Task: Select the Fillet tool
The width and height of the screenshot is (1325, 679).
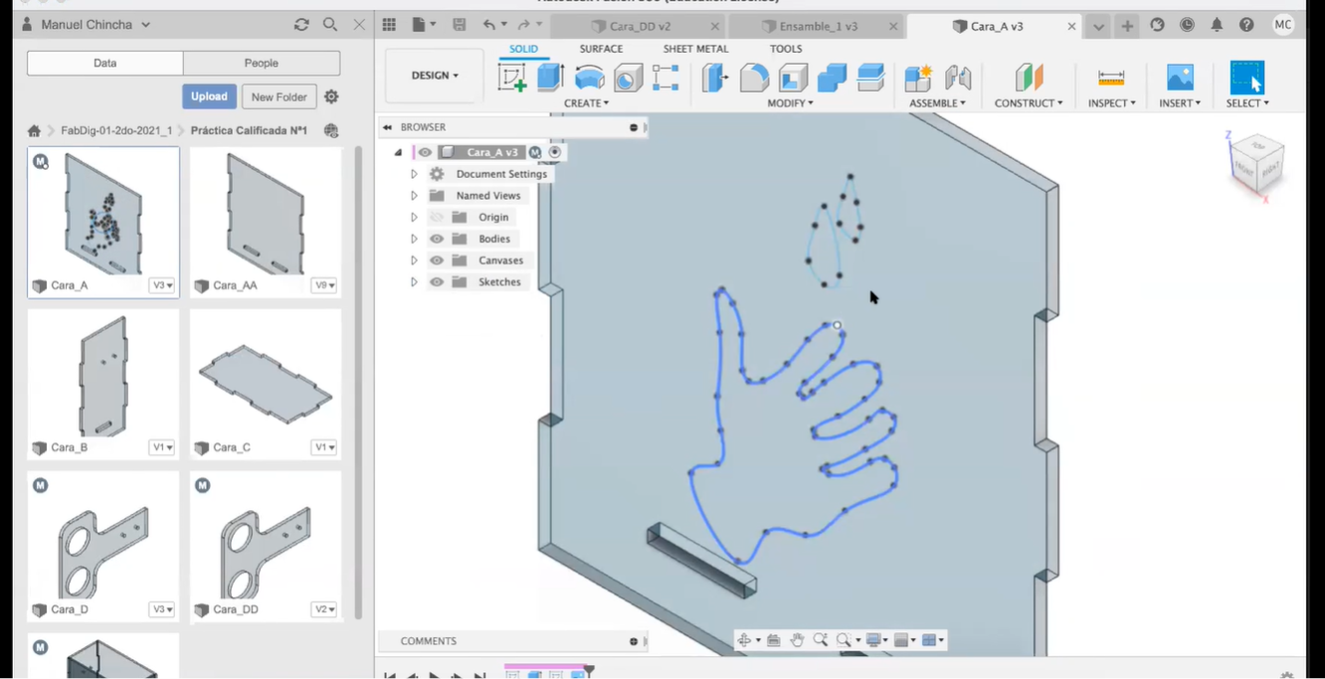Action: [x=754, y=78]
